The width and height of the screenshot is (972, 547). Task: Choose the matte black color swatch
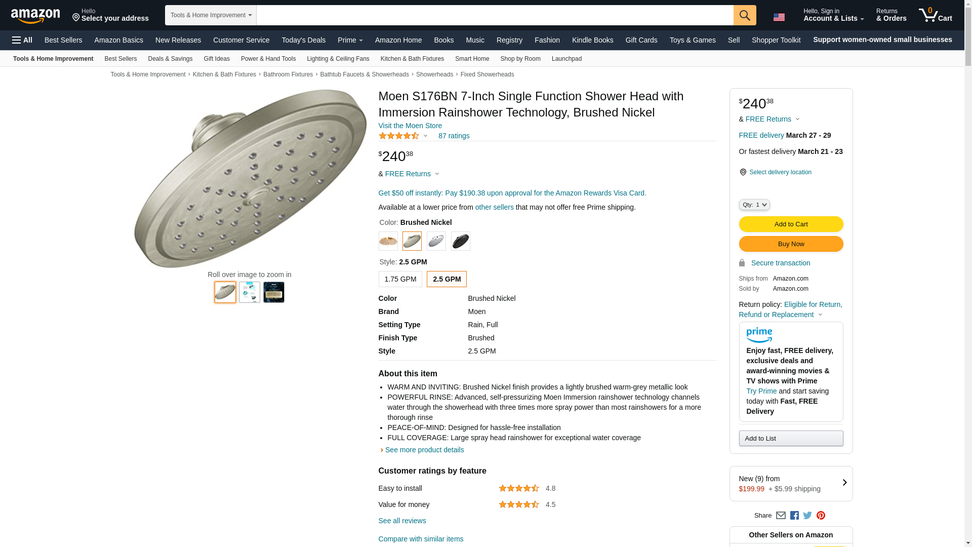pos(460,241)
